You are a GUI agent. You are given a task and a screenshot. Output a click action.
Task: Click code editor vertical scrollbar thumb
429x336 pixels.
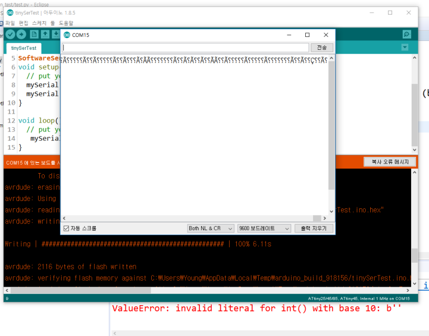[x=414, y=115]
